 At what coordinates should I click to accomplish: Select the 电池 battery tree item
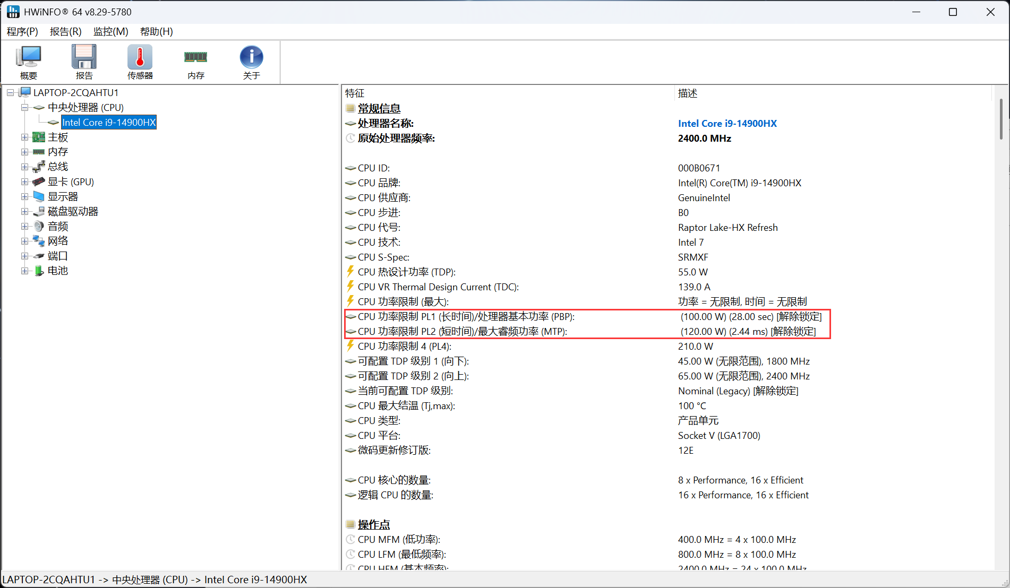click(57, 271)
